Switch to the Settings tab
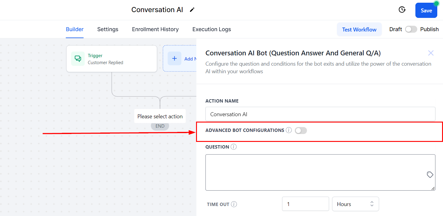Image resolution: width=443 pixels, height=216 pixels. [108, 29]
